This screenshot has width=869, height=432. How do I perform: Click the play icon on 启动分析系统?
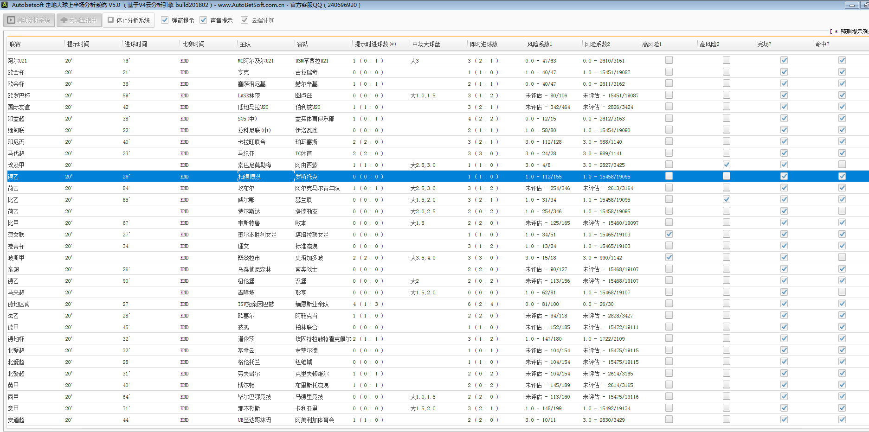pyautogui.click(x=11, y=20)
